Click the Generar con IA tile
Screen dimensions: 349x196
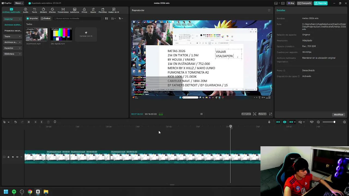click(86, 35)
